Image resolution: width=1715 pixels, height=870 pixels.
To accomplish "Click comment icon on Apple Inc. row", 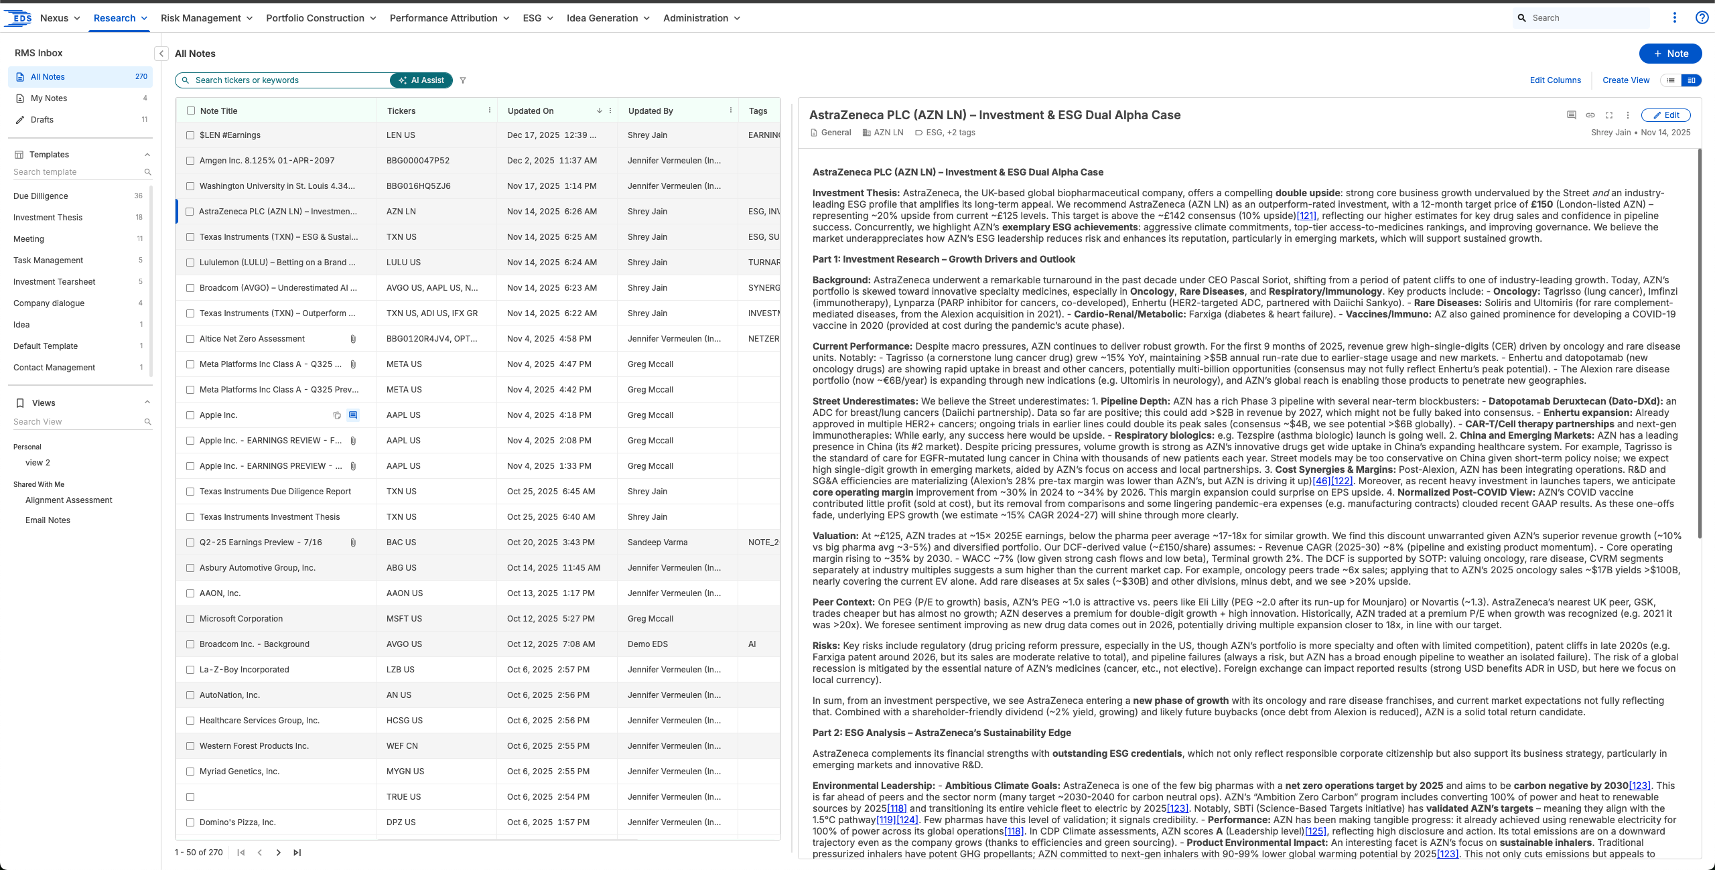I will pos(353,415).
